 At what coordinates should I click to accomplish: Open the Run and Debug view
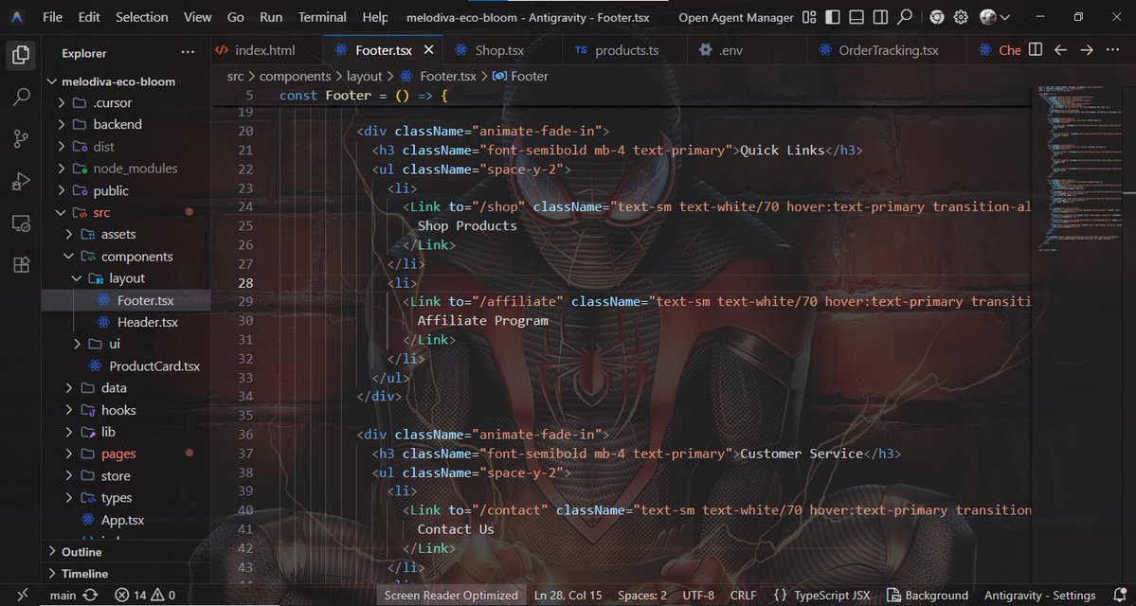(21, 181)
